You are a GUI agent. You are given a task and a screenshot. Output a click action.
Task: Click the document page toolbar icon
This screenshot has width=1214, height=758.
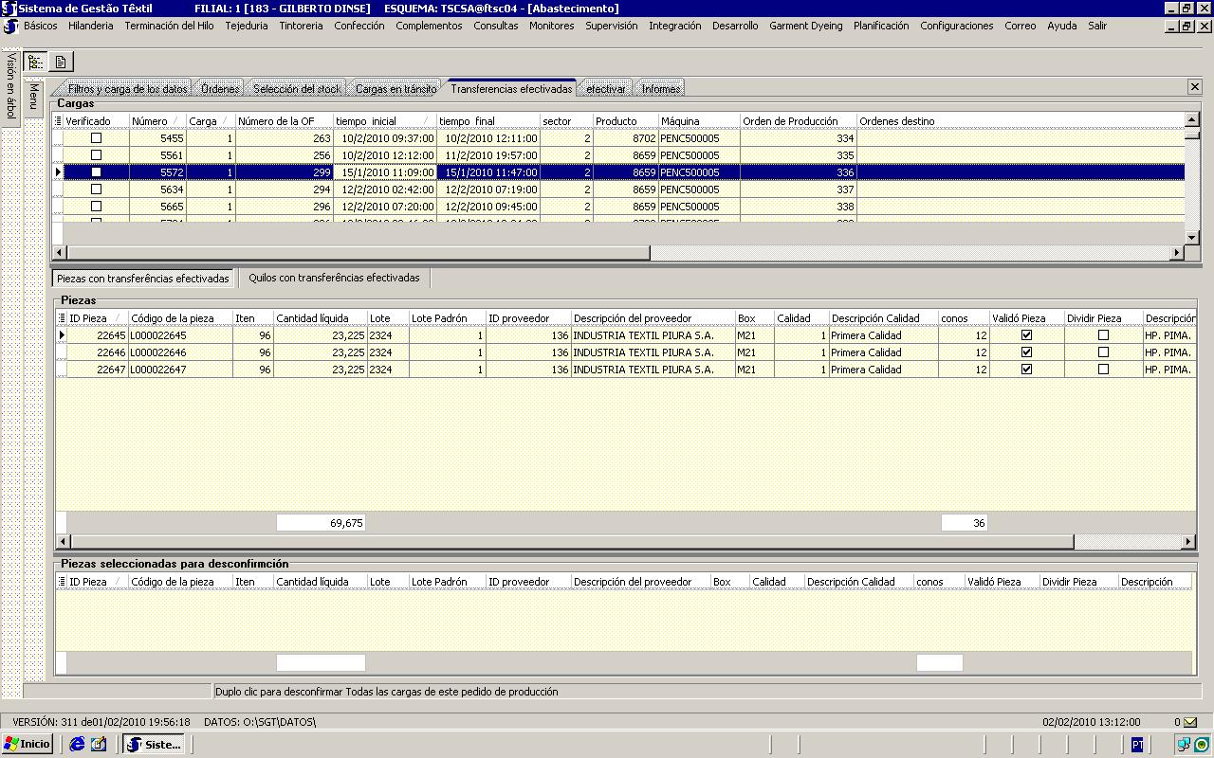click(60, 63)
